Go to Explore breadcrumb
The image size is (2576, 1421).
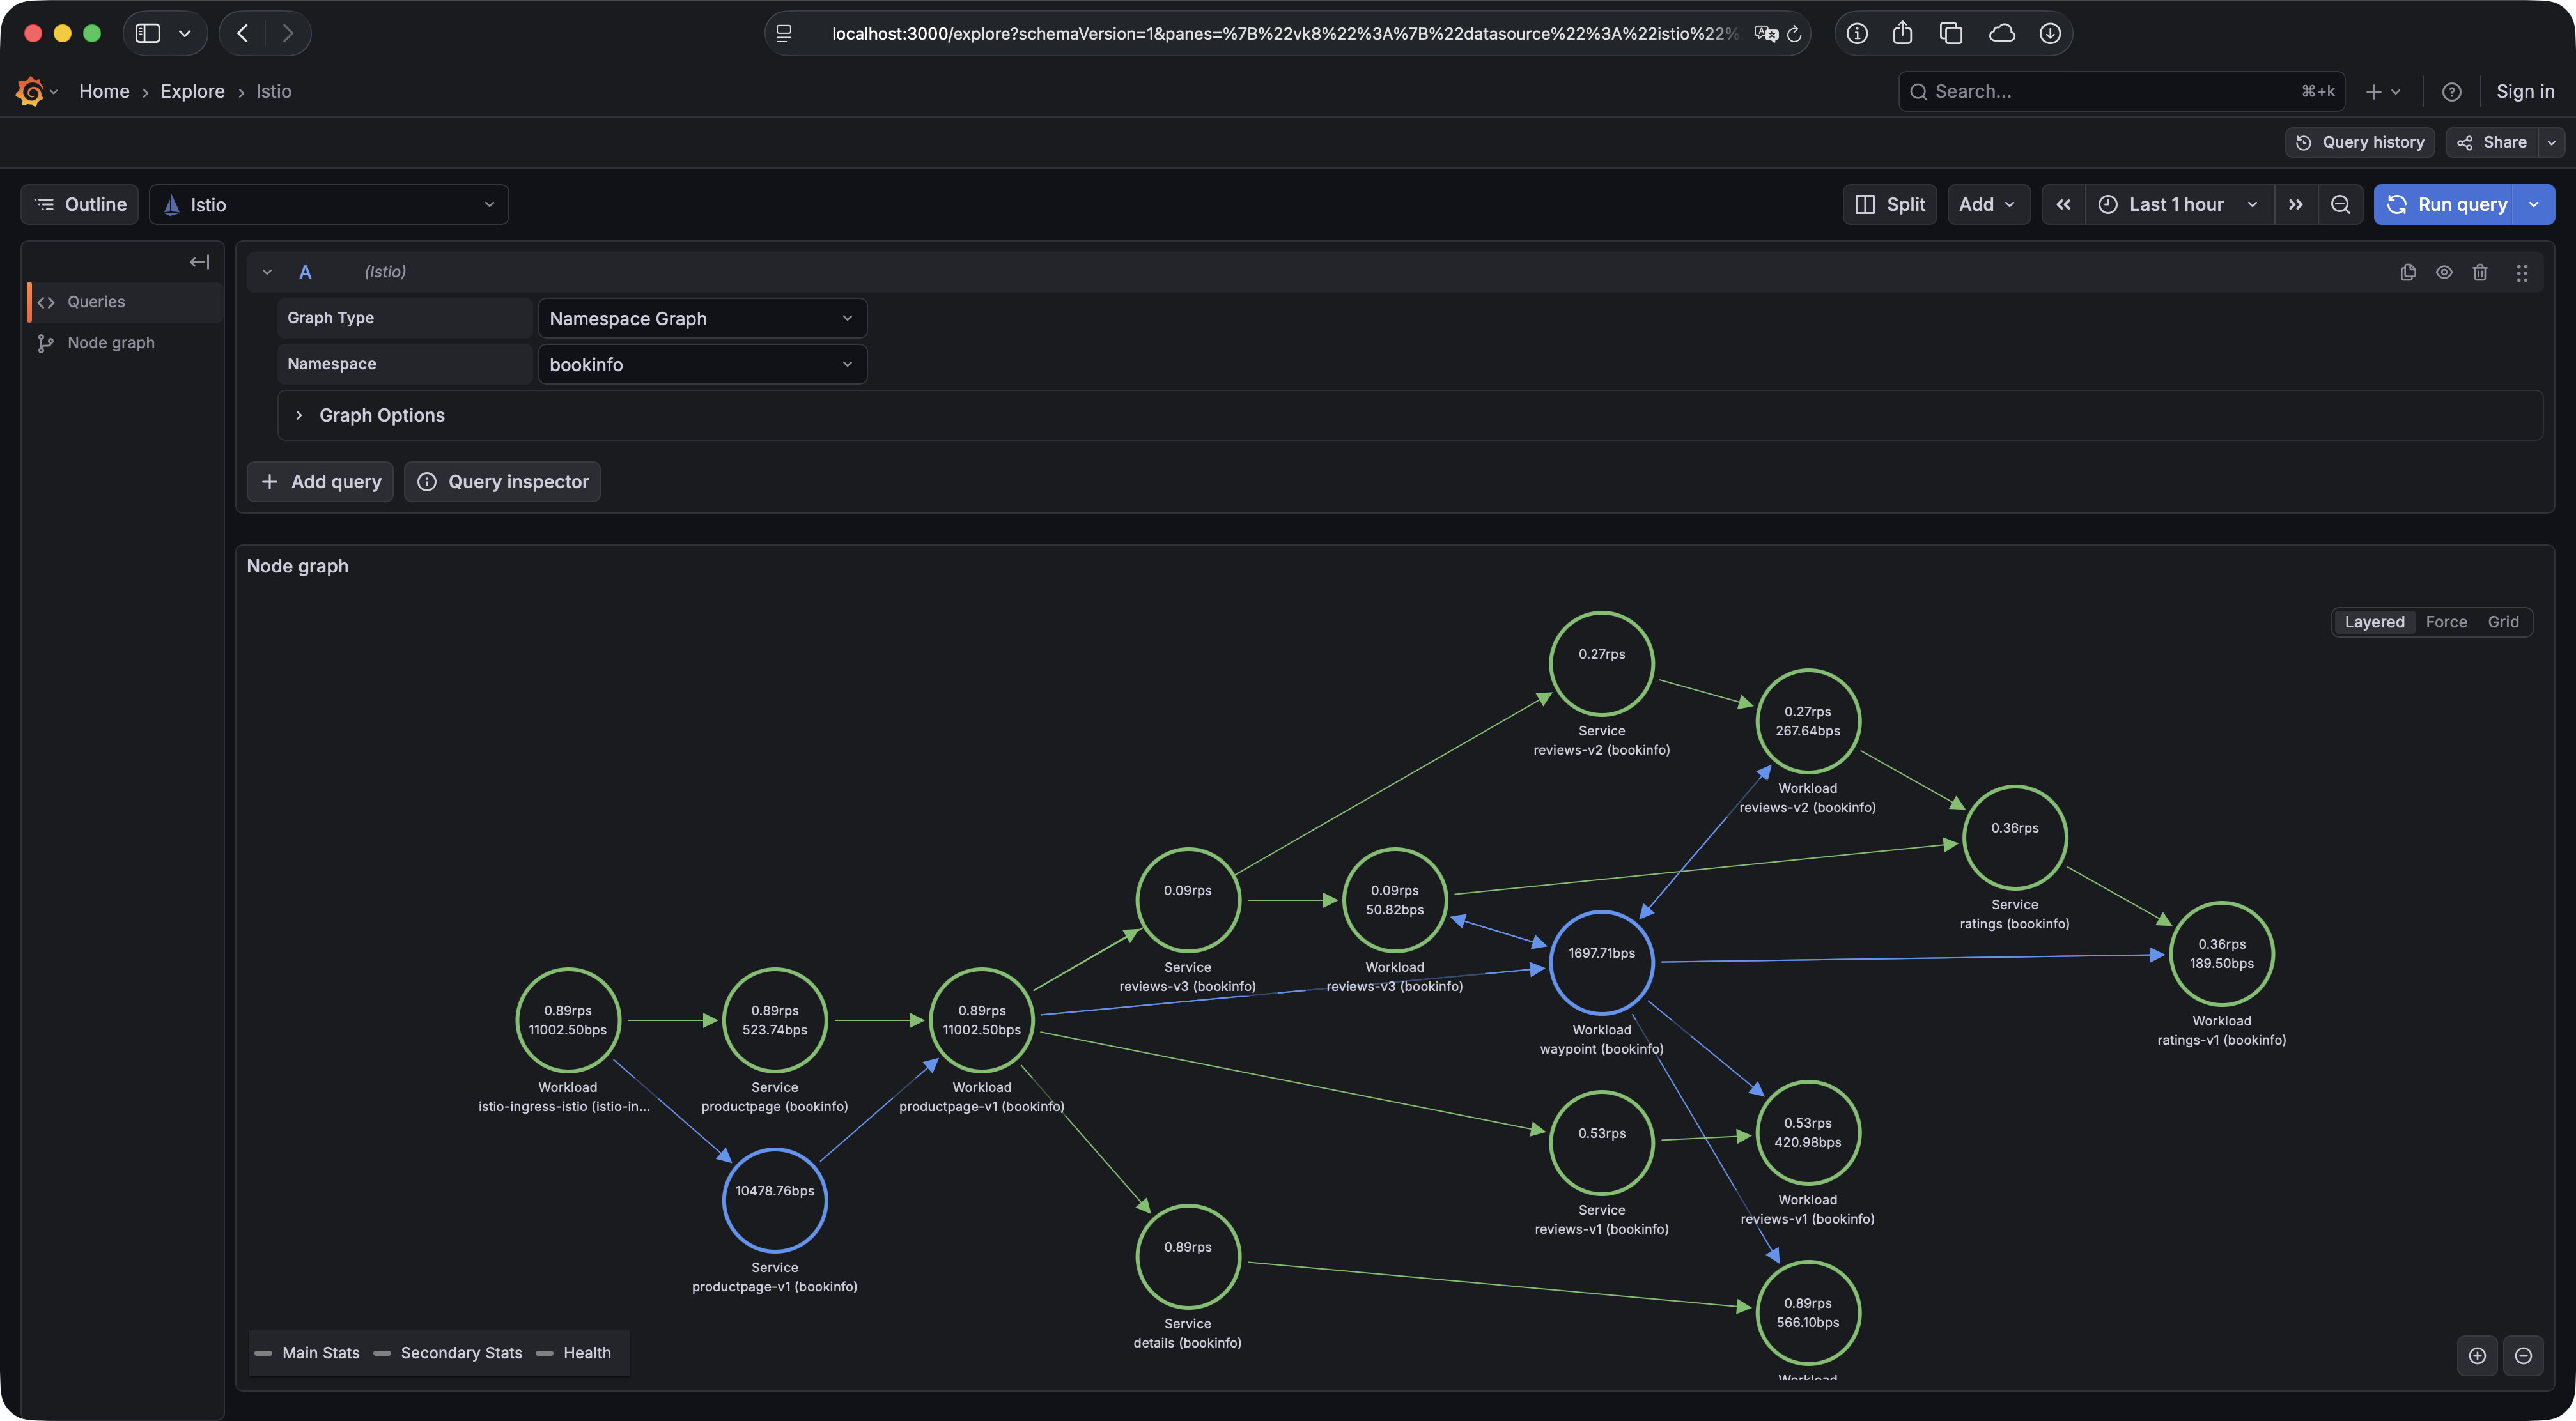[x=192, y=91]
